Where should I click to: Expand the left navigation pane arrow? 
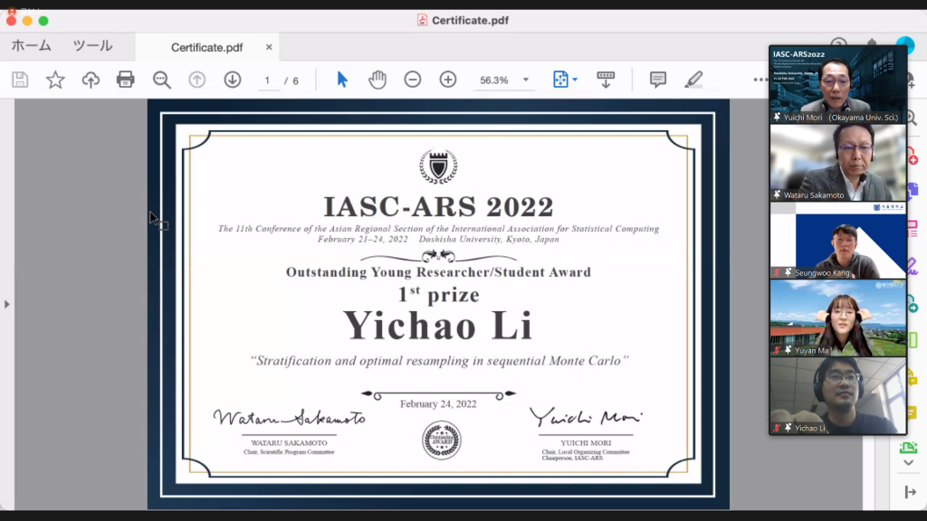[7, 304]
